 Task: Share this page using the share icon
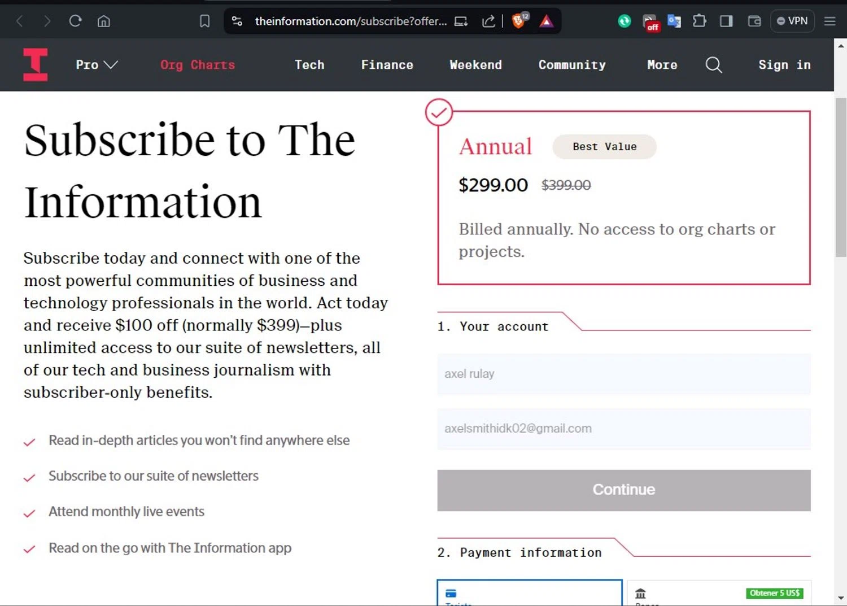[488, 21]
